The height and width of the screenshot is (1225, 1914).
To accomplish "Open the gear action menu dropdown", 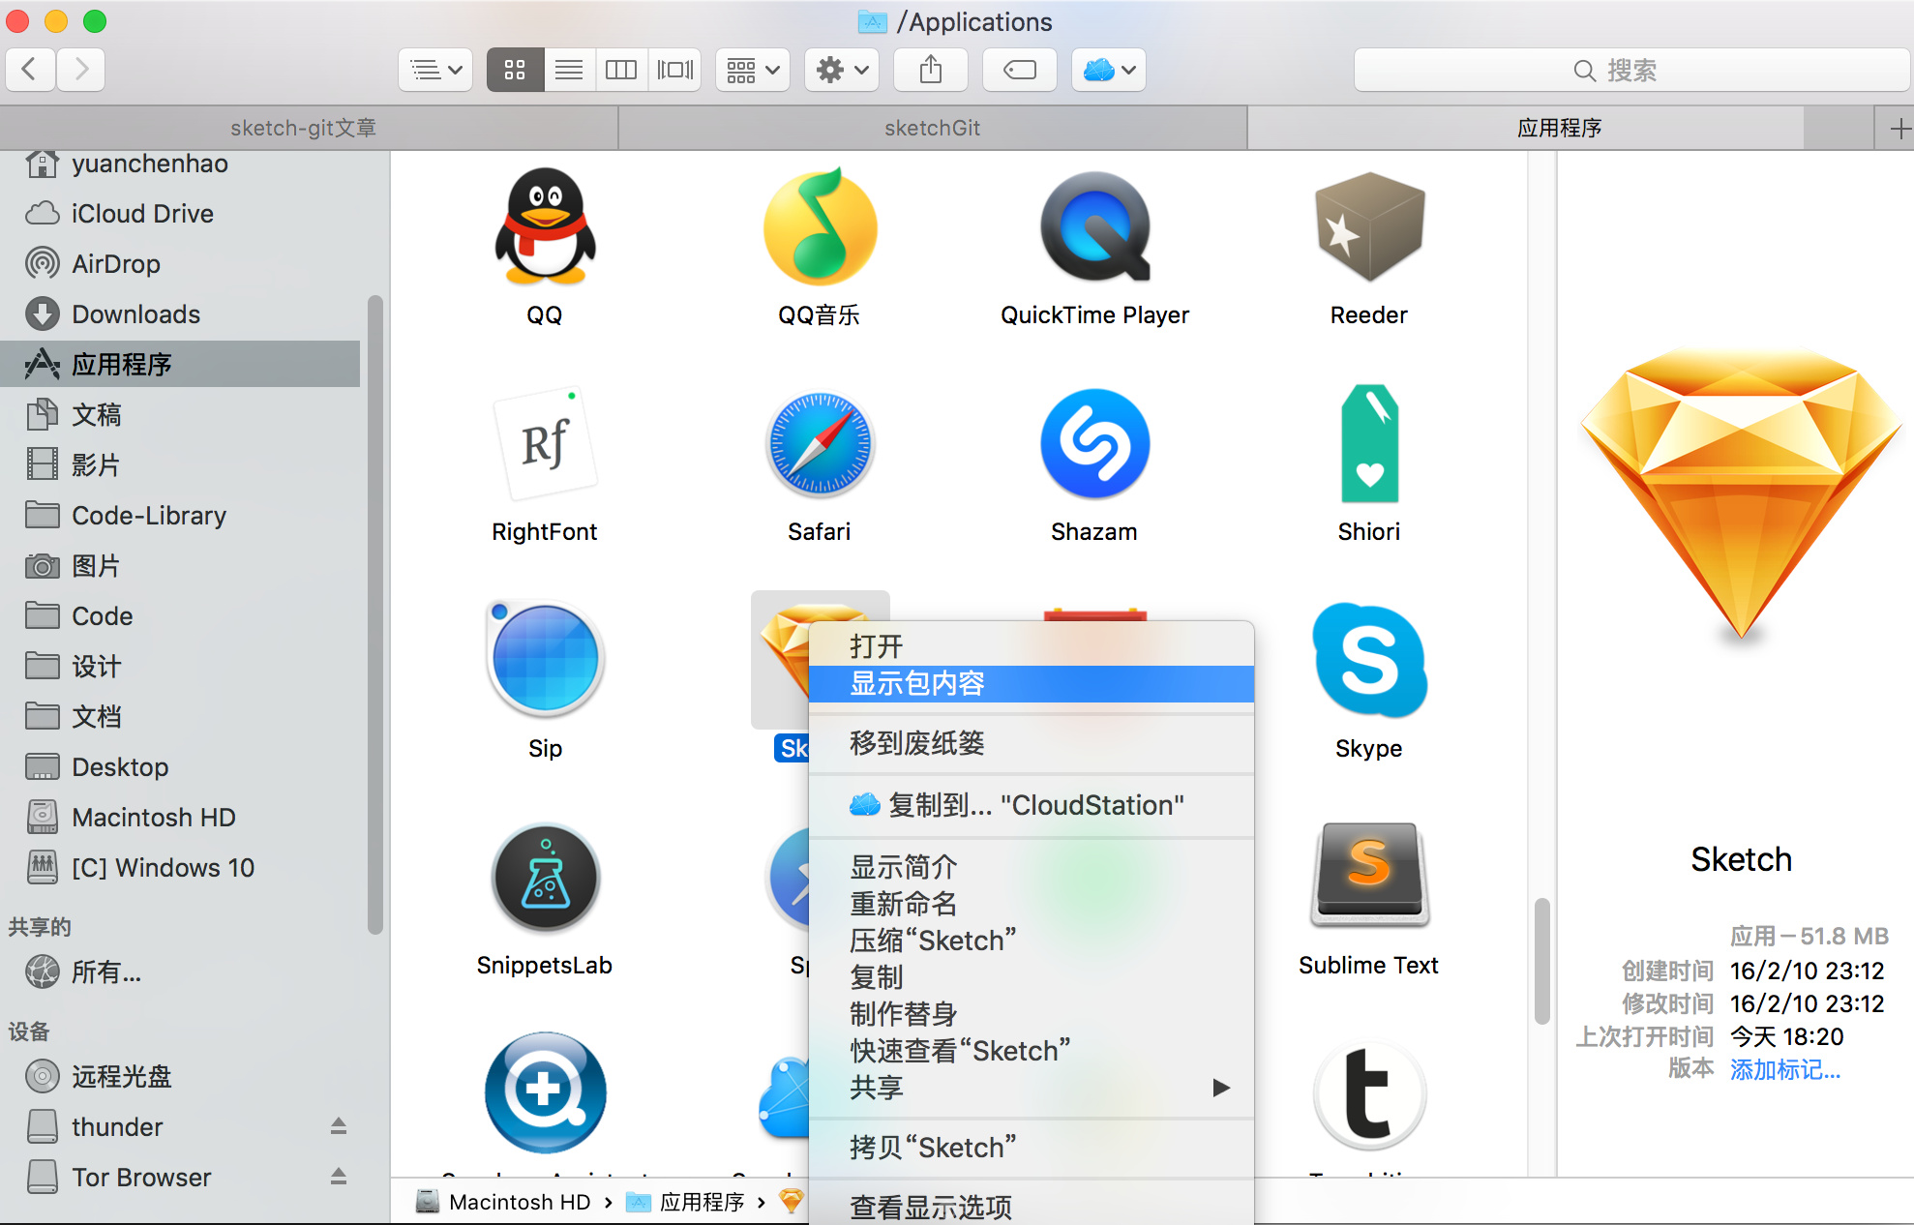I will pyautogui.click(x=841, y=70).
